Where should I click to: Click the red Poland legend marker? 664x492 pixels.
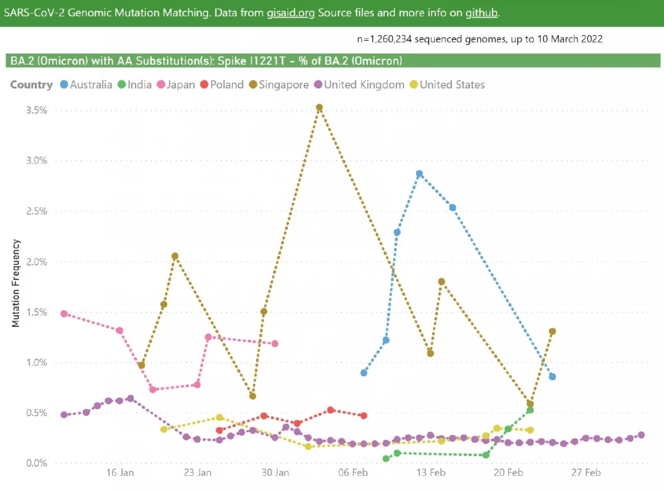coord(204,85)
